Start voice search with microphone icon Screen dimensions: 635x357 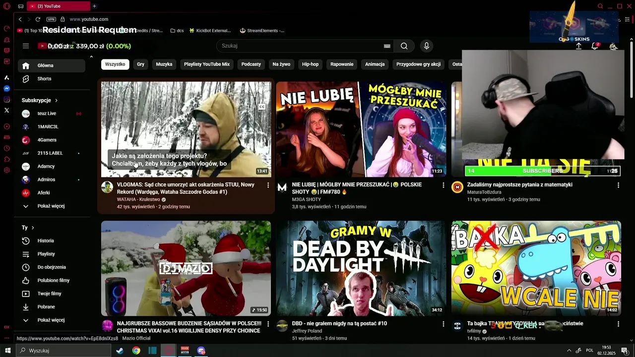point(426,46)
